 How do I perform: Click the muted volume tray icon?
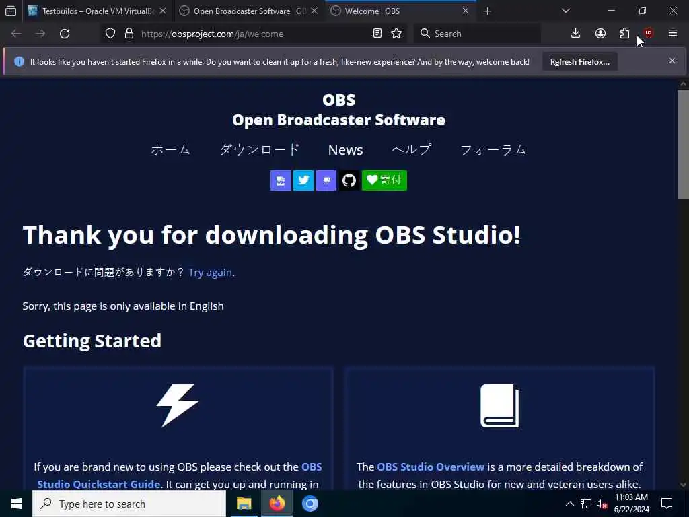602,504
